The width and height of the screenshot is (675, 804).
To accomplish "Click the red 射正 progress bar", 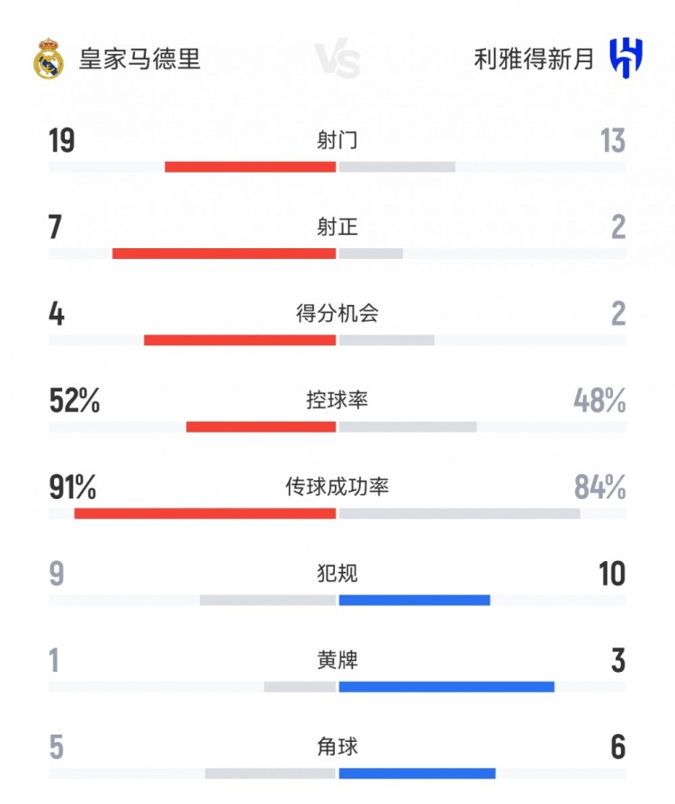I will pyautogui.click(x=224, y=254).
